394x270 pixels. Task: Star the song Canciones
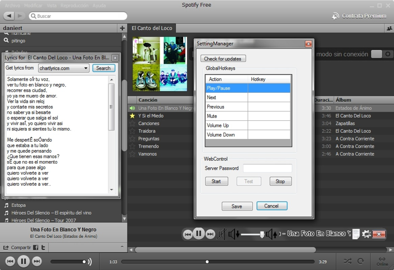(x=132, y=123)
